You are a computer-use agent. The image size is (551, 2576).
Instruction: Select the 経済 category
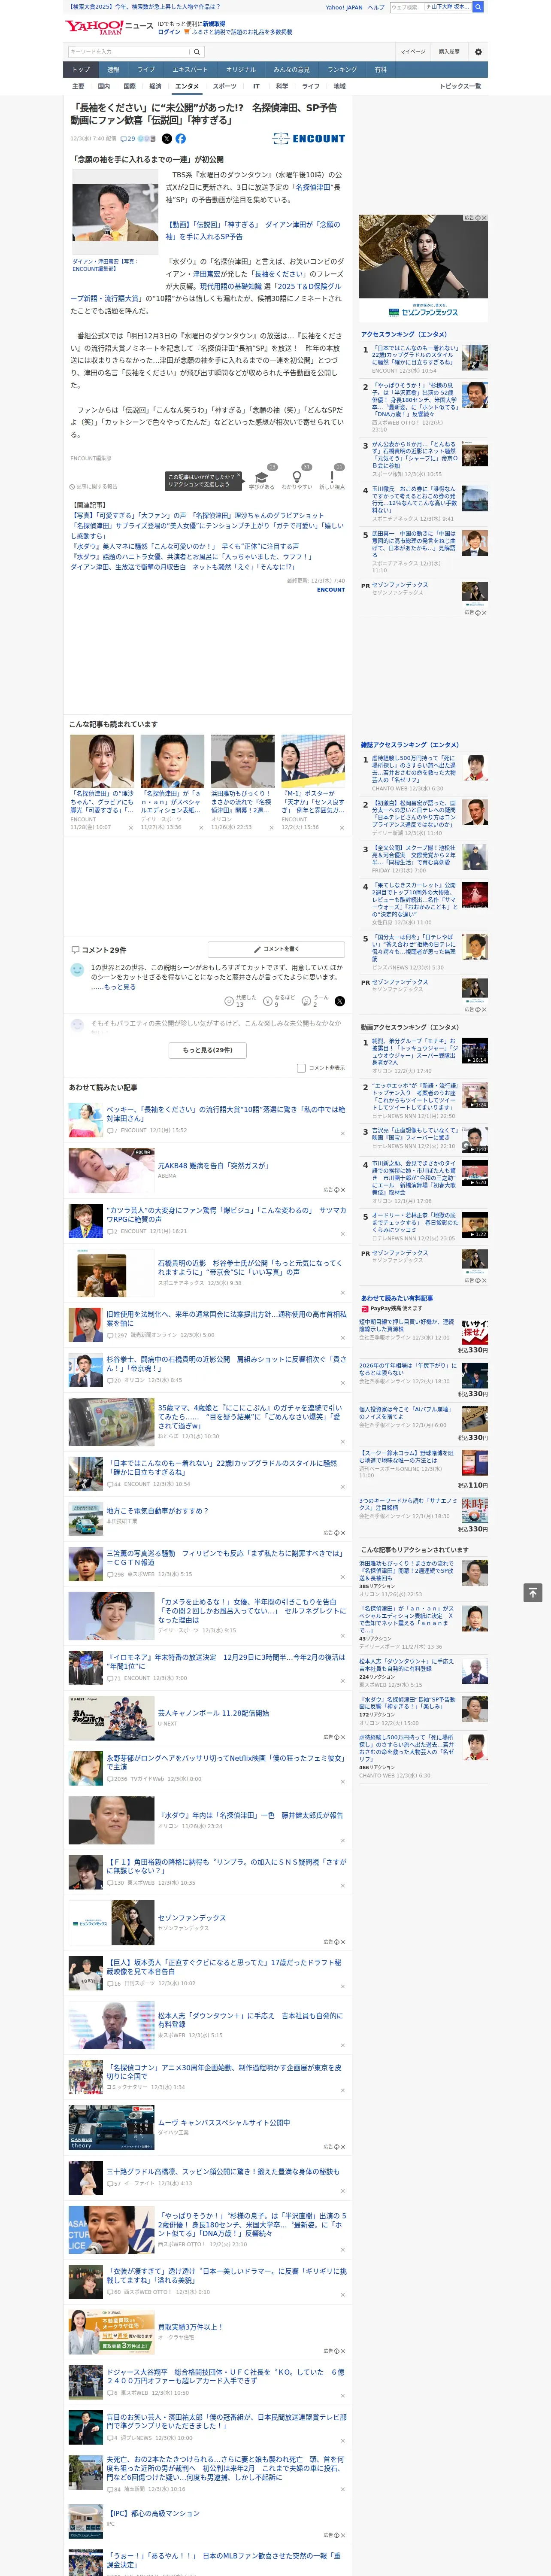(155, 86)
